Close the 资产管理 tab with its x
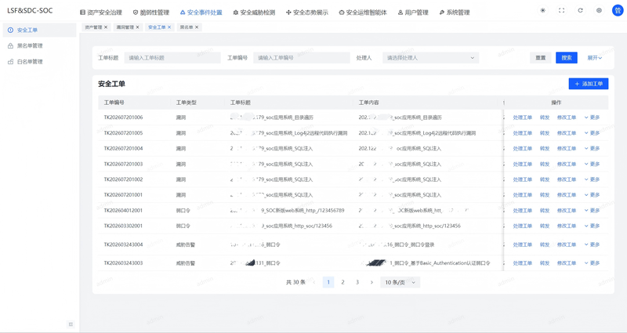Screen dimensions: 627x333 point(106,27)
